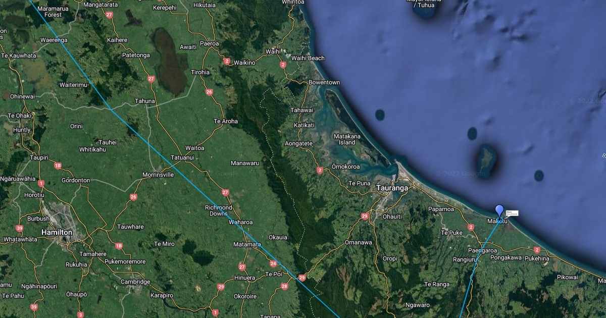Click highway 39 shield near Ngāhinapōuri

click(x=34, y=306)
